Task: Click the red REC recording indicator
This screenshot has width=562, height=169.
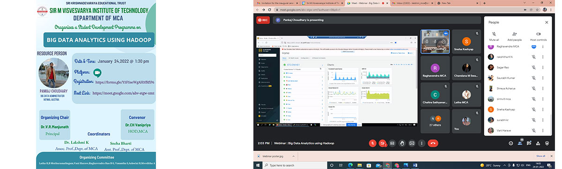Action: [263, 20]
